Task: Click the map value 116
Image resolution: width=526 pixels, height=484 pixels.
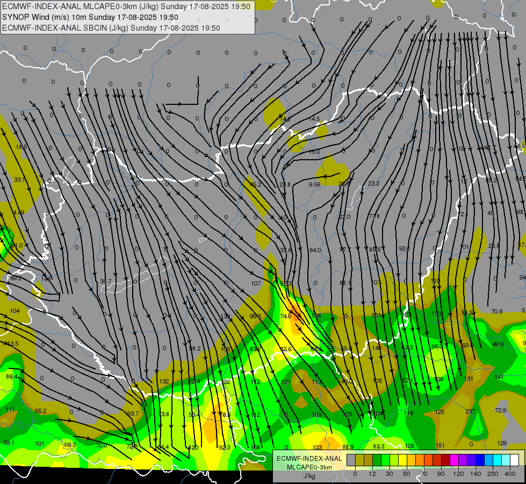Action: click(x=408, y=413)
